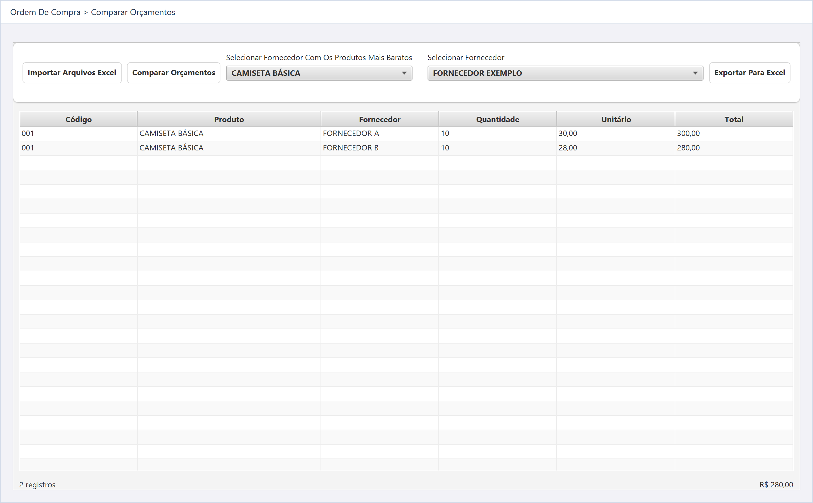Sort by the Produto column header
This screenshot has height=503, width=813.
click(x=229, y=119)
